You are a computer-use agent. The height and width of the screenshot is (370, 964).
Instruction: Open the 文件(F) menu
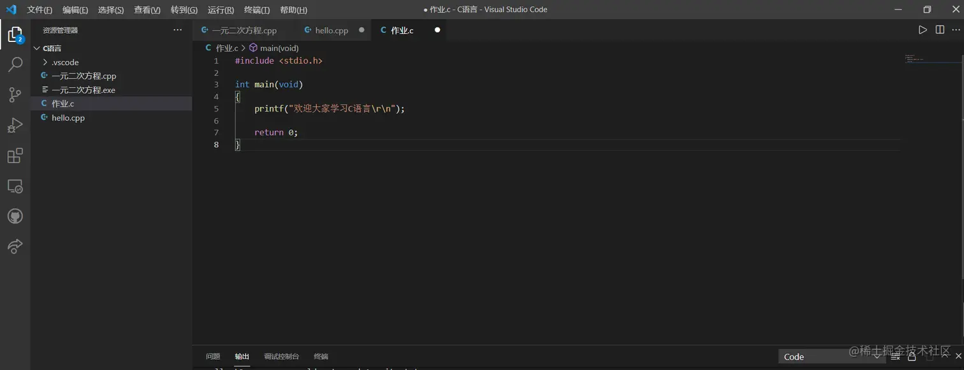[40, 10]
